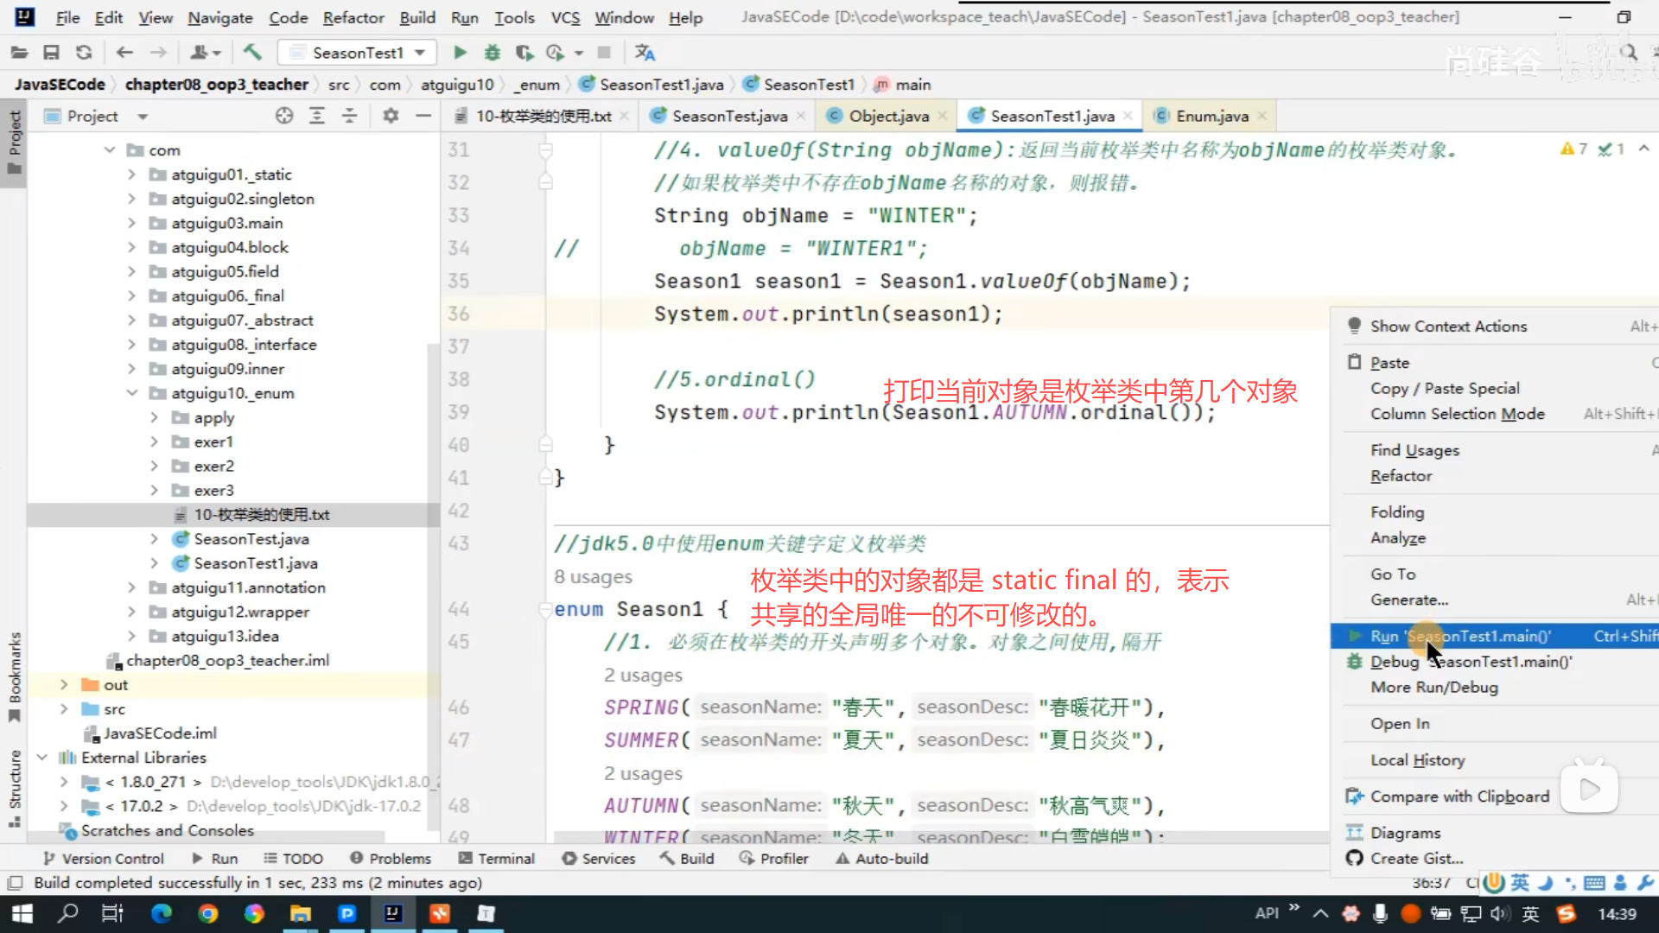
Task: Click the Build hammer icon
Action: (x=252, y=53)
